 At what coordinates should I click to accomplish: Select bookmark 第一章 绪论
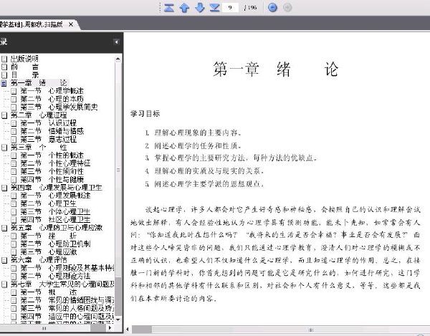point(39,83)
